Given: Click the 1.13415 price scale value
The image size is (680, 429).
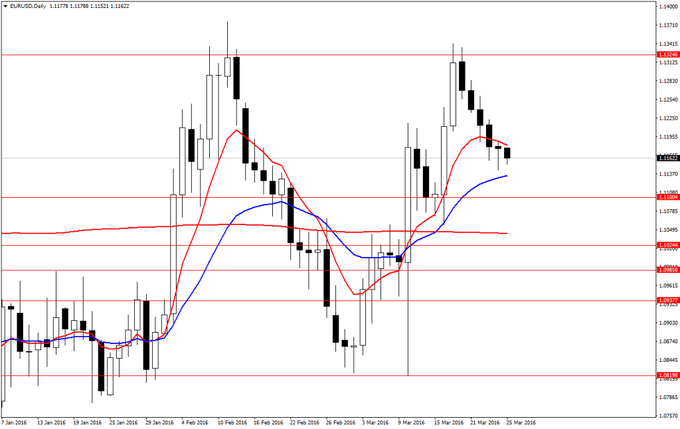Looking at the screenshot, I should click(668, 44).
